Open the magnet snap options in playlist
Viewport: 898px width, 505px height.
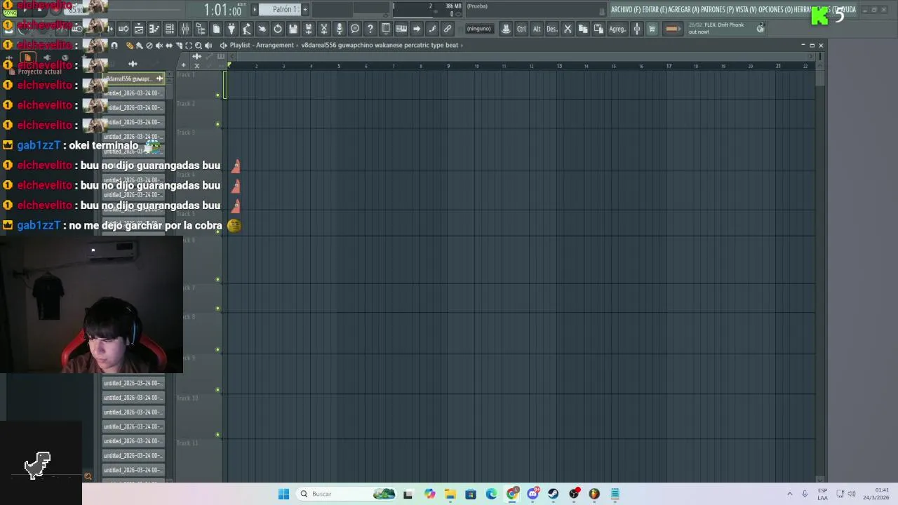click(114, 46)
